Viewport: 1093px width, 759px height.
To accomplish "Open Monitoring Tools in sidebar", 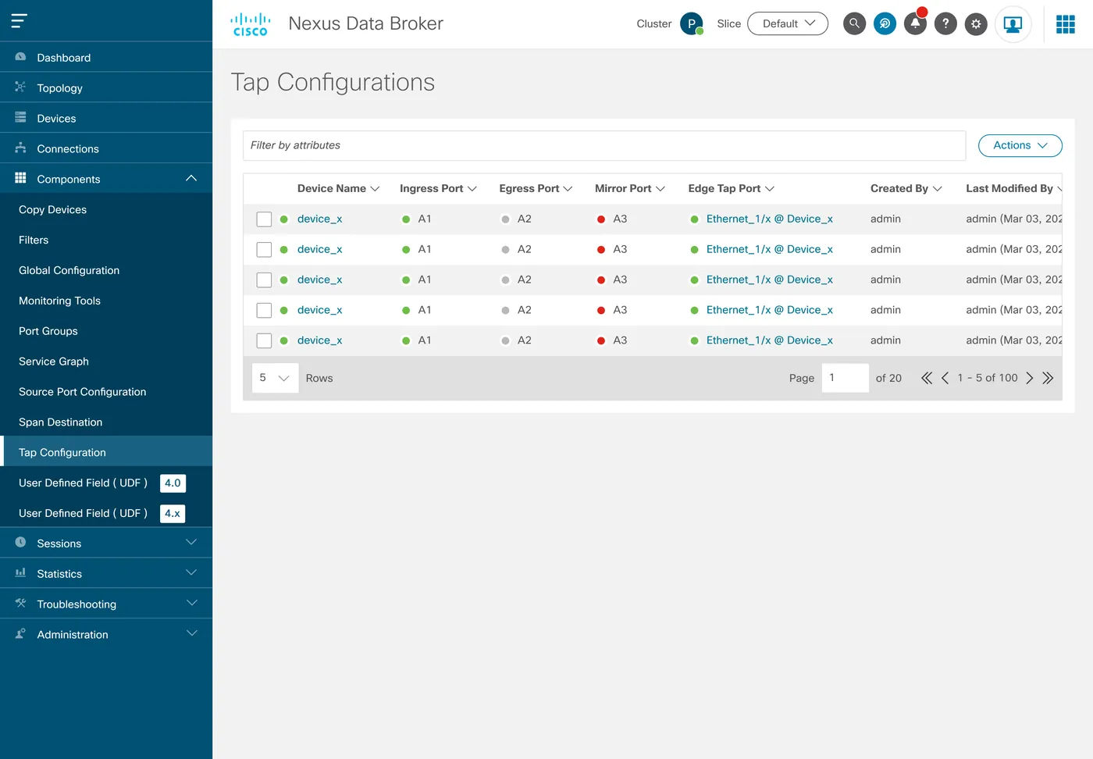I will pyautogui.click(x=106, y=301).
